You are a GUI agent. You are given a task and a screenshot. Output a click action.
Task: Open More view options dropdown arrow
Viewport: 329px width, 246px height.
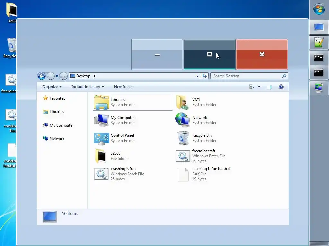[259, 87]
